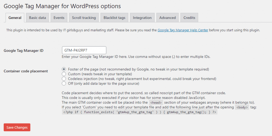Viewport: 272px width, 136px height.
Task: Switch to the Integration tab
Action: 142,18
